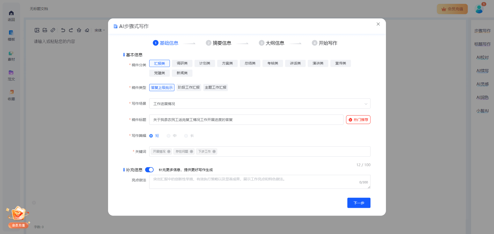Open the 模板 templates sidebar icon
The width and height of the screenshot is (494, 234).
(11, 33)
